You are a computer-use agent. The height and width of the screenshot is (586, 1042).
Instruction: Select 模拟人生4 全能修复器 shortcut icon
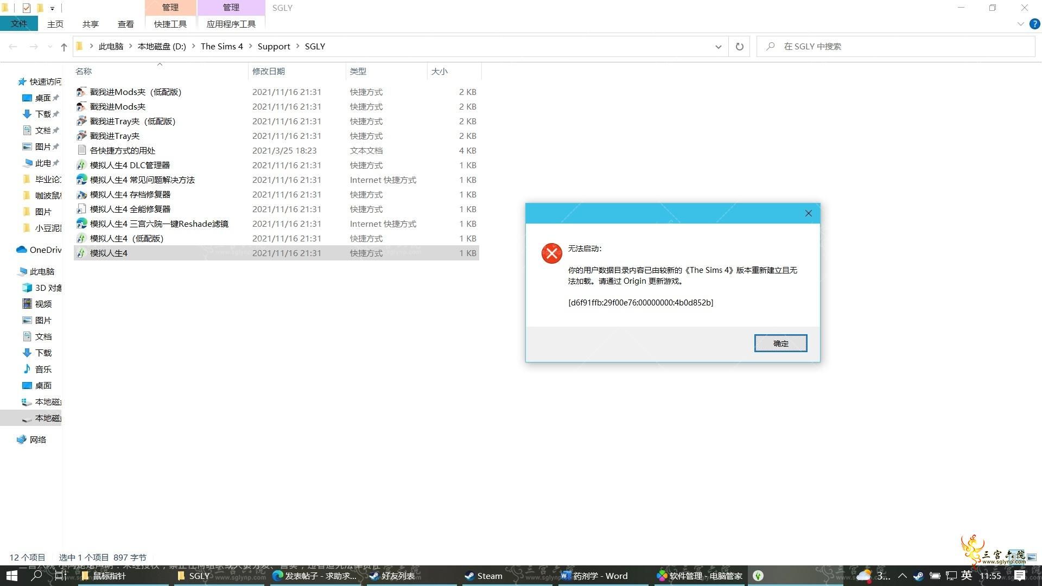81,209
